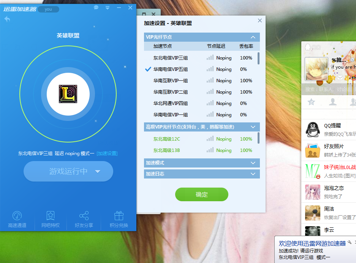Switch to the contacts person tab in QQ
The width and height of the screenshot is (356, 263).
coord(332,102)
